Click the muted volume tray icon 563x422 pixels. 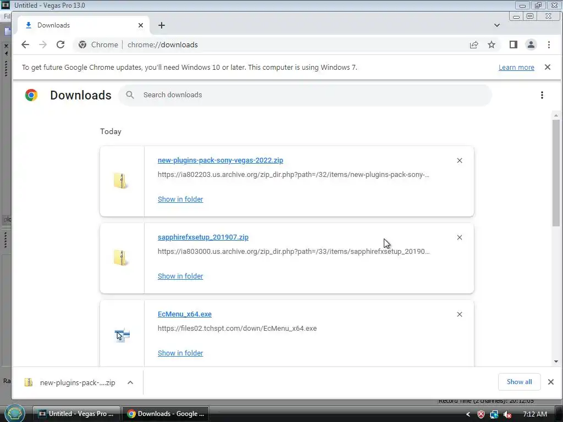(507, 414)
